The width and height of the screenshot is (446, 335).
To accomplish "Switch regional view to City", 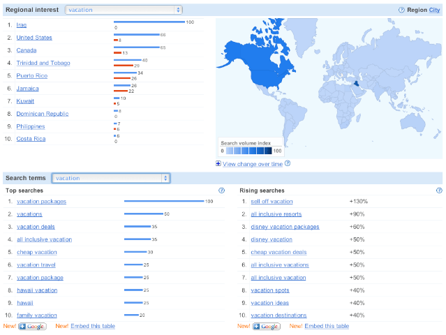I will pos(434,10).
